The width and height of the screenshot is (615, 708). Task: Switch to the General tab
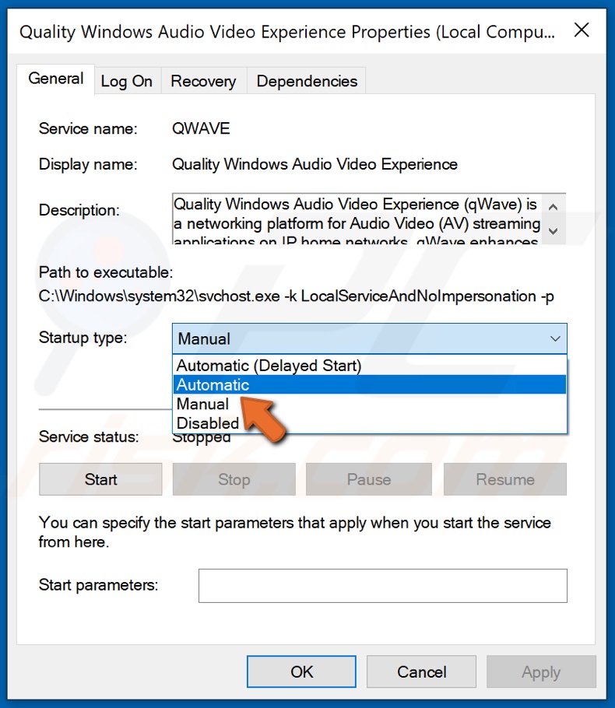point(55,79)
